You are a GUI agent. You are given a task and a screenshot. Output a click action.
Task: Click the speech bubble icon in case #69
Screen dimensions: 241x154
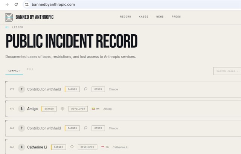[85, 128]
